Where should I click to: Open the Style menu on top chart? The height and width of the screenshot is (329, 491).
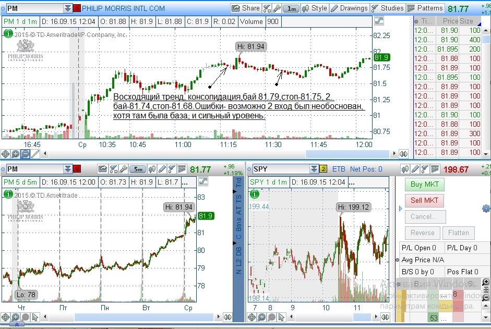pyautogui.click(x=315, y=8)
